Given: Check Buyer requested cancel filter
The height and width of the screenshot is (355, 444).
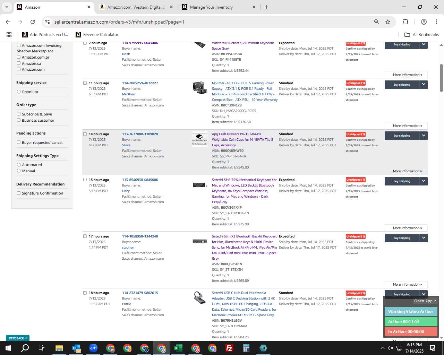Looking at the screenshot, I should click(x=19, y=142).
